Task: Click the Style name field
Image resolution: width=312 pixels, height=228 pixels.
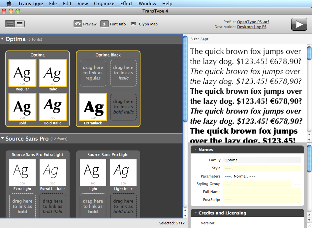Action: [262, 168]
